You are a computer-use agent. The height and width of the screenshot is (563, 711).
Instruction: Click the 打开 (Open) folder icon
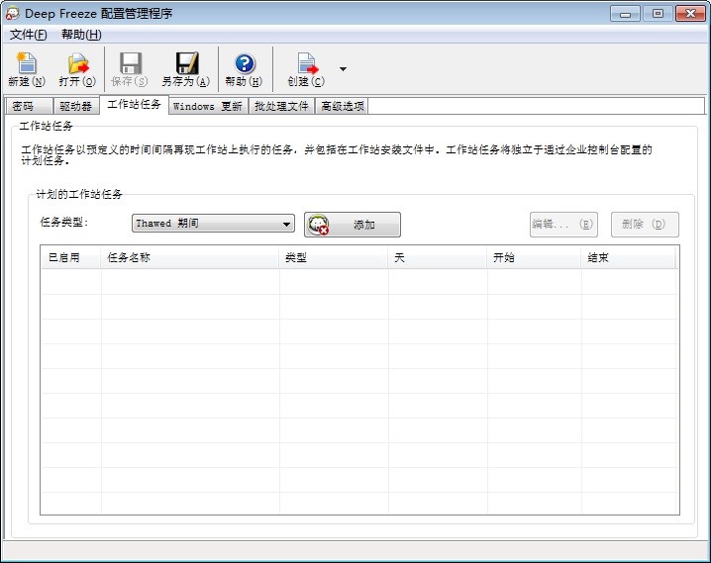tap(77, 64)
